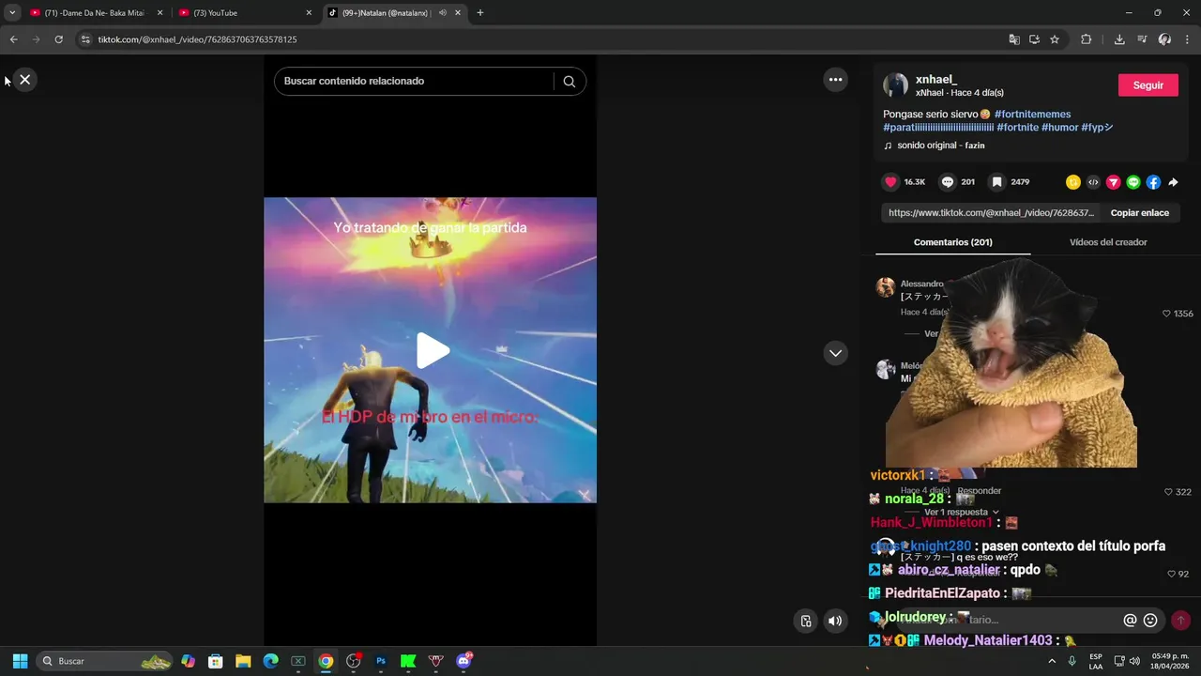Image resolution: width=1201 pixels, height=676 pixels.
Task: Insert mention with @ icon
Action: 1130,621
